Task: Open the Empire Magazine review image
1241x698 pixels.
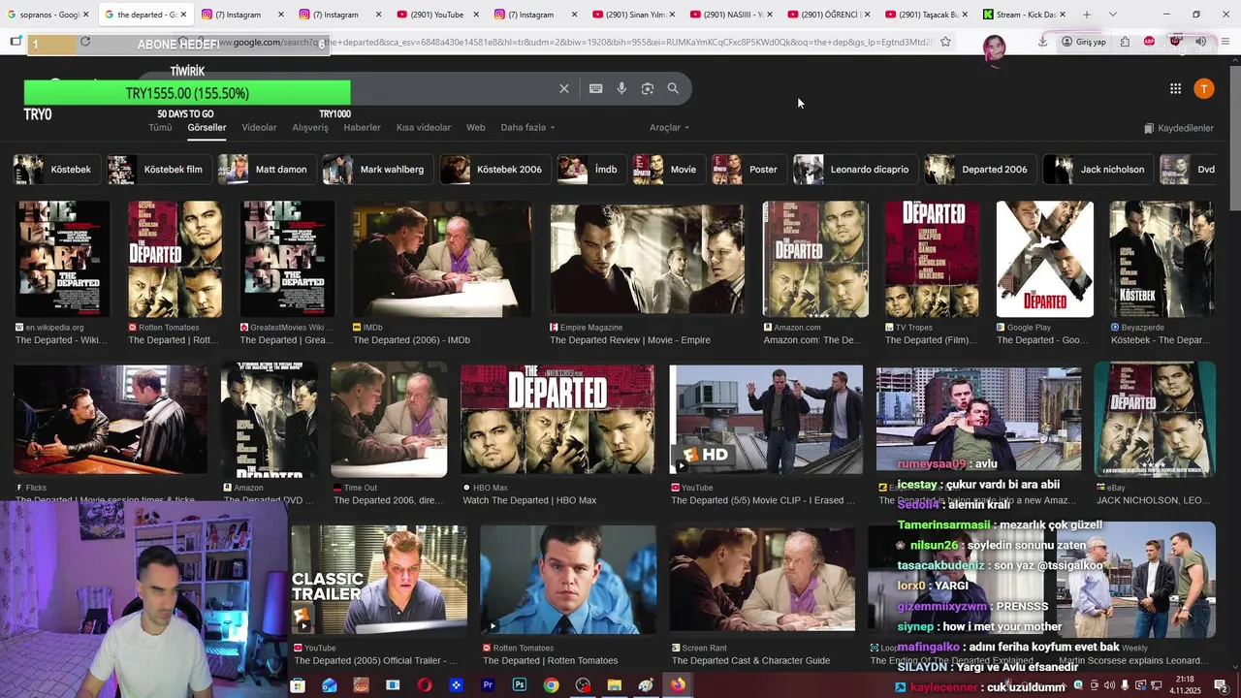Action: [x=647, y=259]
